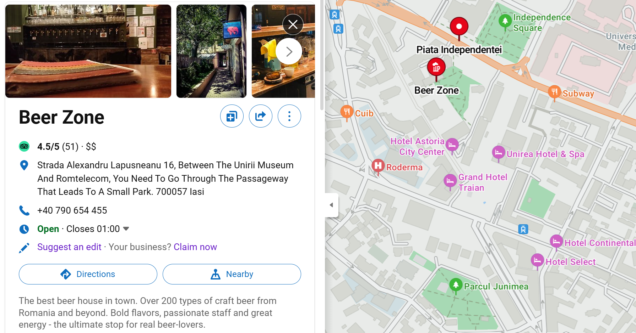Click the Subway restaurant marker on map
The width and height of the screenshot is (636, 333).
554,92
